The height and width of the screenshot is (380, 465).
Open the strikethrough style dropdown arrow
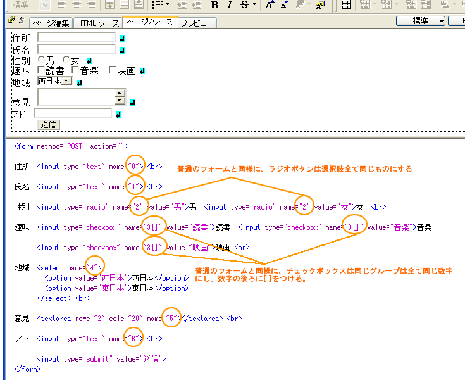254,4
